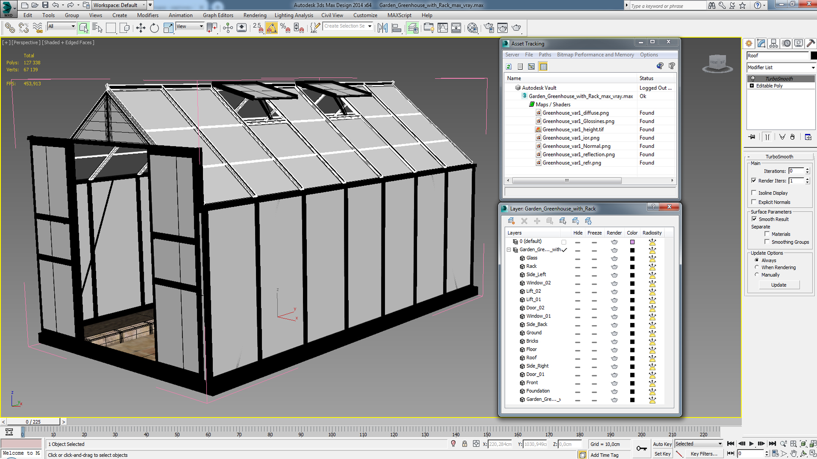Viewport: 817px width, 459px height.
Task: Open the reference coordinate View dropdown
Action: (189, 26)
